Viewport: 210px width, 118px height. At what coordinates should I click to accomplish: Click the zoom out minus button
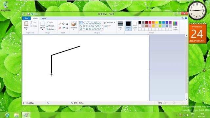tap(164, 103)
